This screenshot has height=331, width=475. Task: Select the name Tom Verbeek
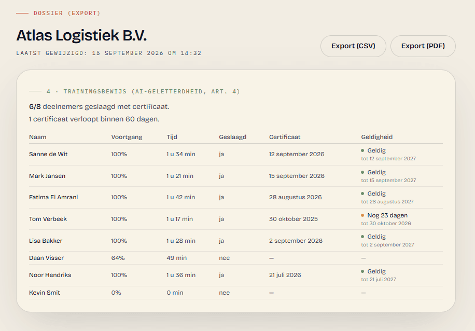(x=48, y=219)
